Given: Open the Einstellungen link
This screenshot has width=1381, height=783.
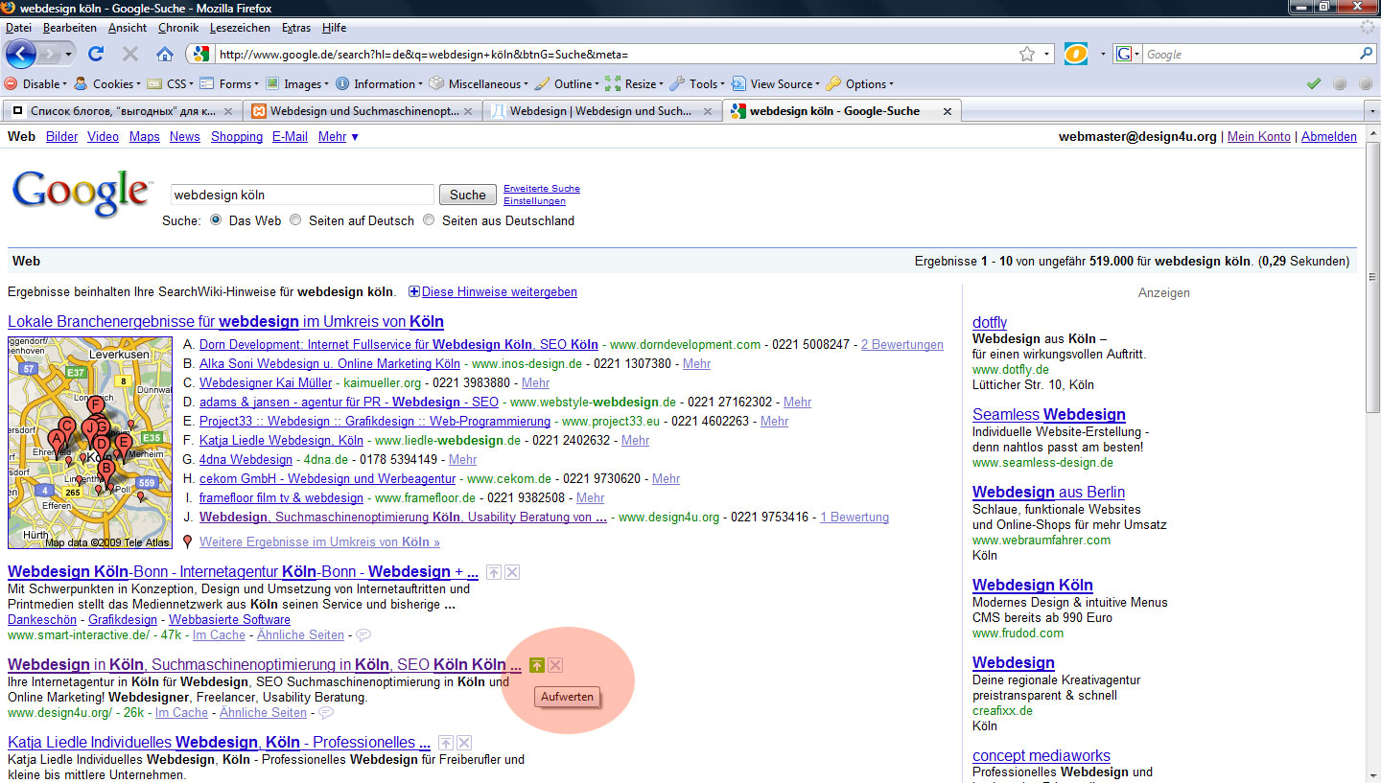Looking at the screenshot, I should 534,201.
